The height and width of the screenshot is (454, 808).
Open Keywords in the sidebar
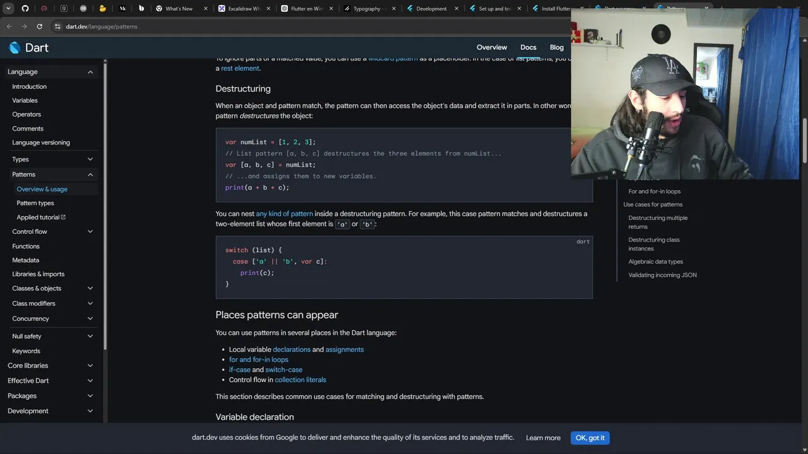[x=26, y=351]
